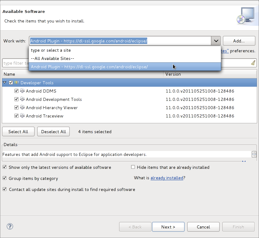Click the Android Hierarchy Viewer version number
Screen dimensions: 259x238
coord(200,108)
